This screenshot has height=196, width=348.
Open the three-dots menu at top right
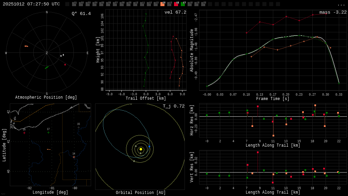pos(341,4)
